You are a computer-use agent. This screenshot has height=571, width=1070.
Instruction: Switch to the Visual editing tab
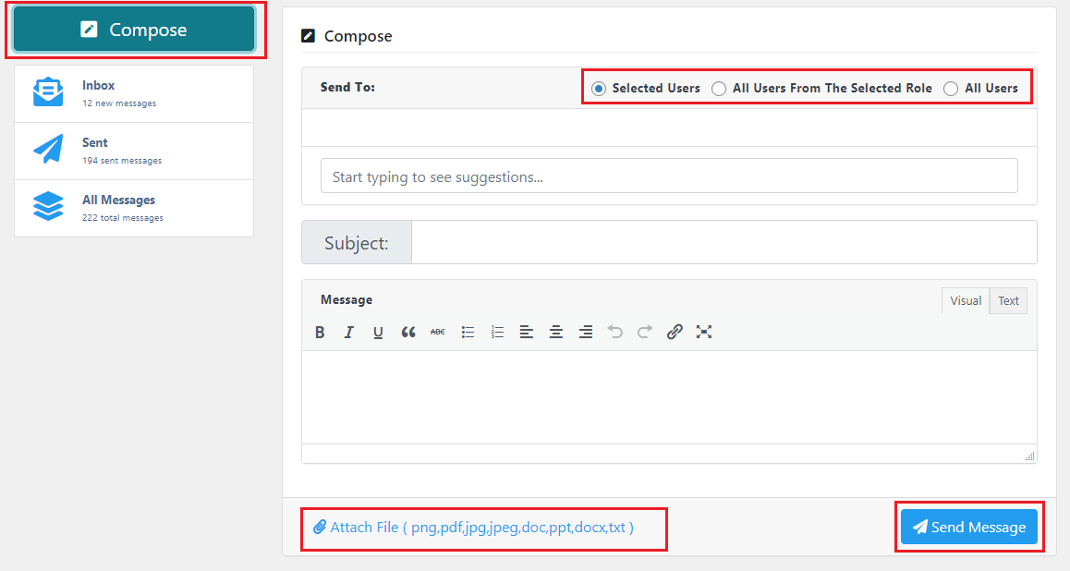coord(965,300)
